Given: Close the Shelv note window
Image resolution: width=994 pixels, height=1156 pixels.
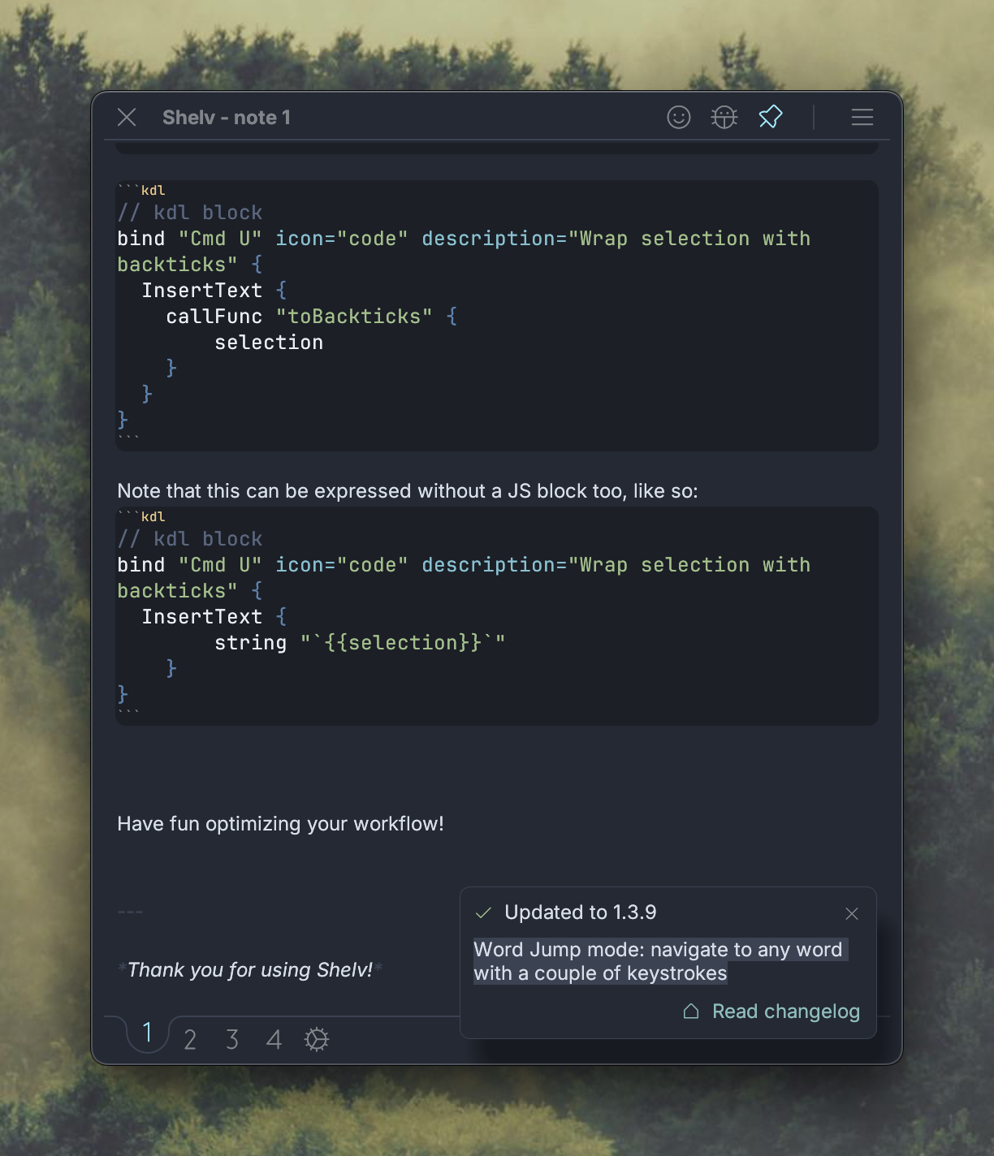Looking at the screenshot, I should tap(127, 118).
